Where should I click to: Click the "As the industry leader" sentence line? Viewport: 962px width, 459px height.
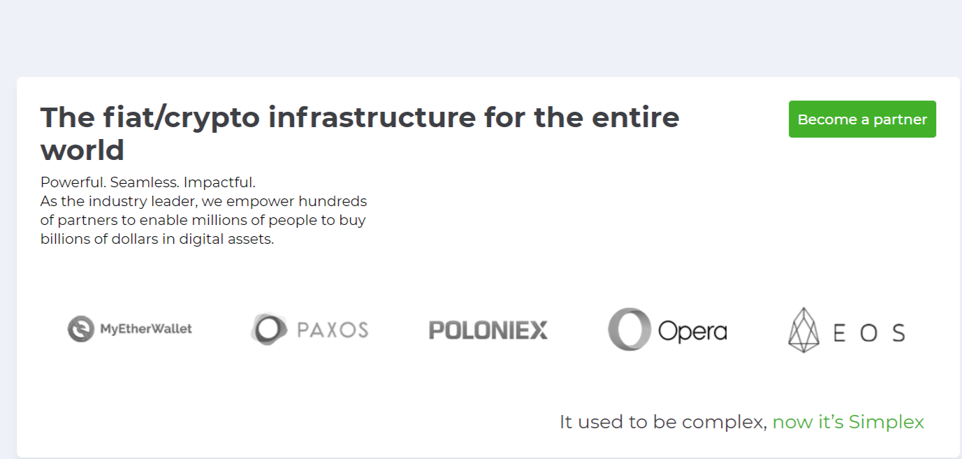[203, 201]
